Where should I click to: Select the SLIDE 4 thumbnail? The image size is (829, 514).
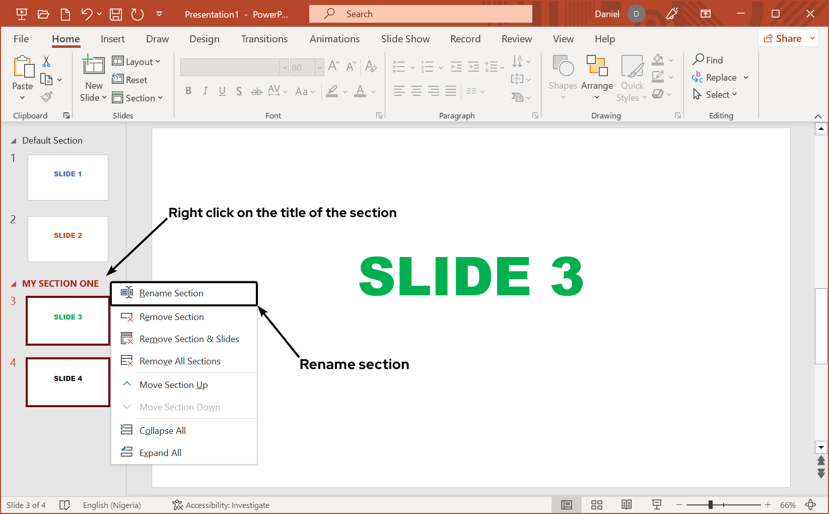(x=67, y=381)
